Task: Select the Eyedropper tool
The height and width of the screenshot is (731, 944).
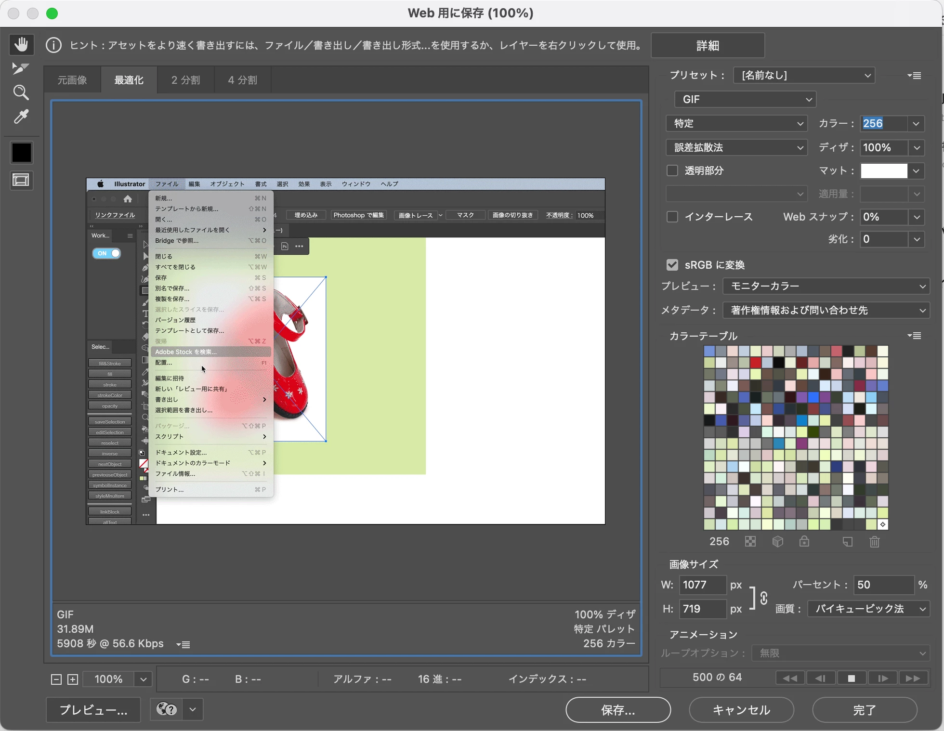Action: tap(21, 117)
